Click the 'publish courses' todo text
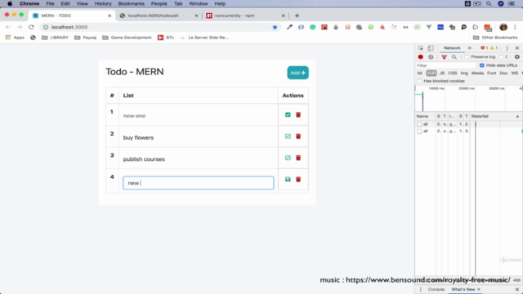This screenshot has width=523, height=294. [144, 159]
